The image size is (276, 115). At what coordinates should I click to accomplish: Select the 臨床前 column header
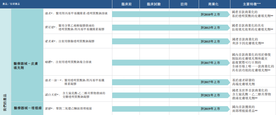pyautogui.click(x=126, y=4)
